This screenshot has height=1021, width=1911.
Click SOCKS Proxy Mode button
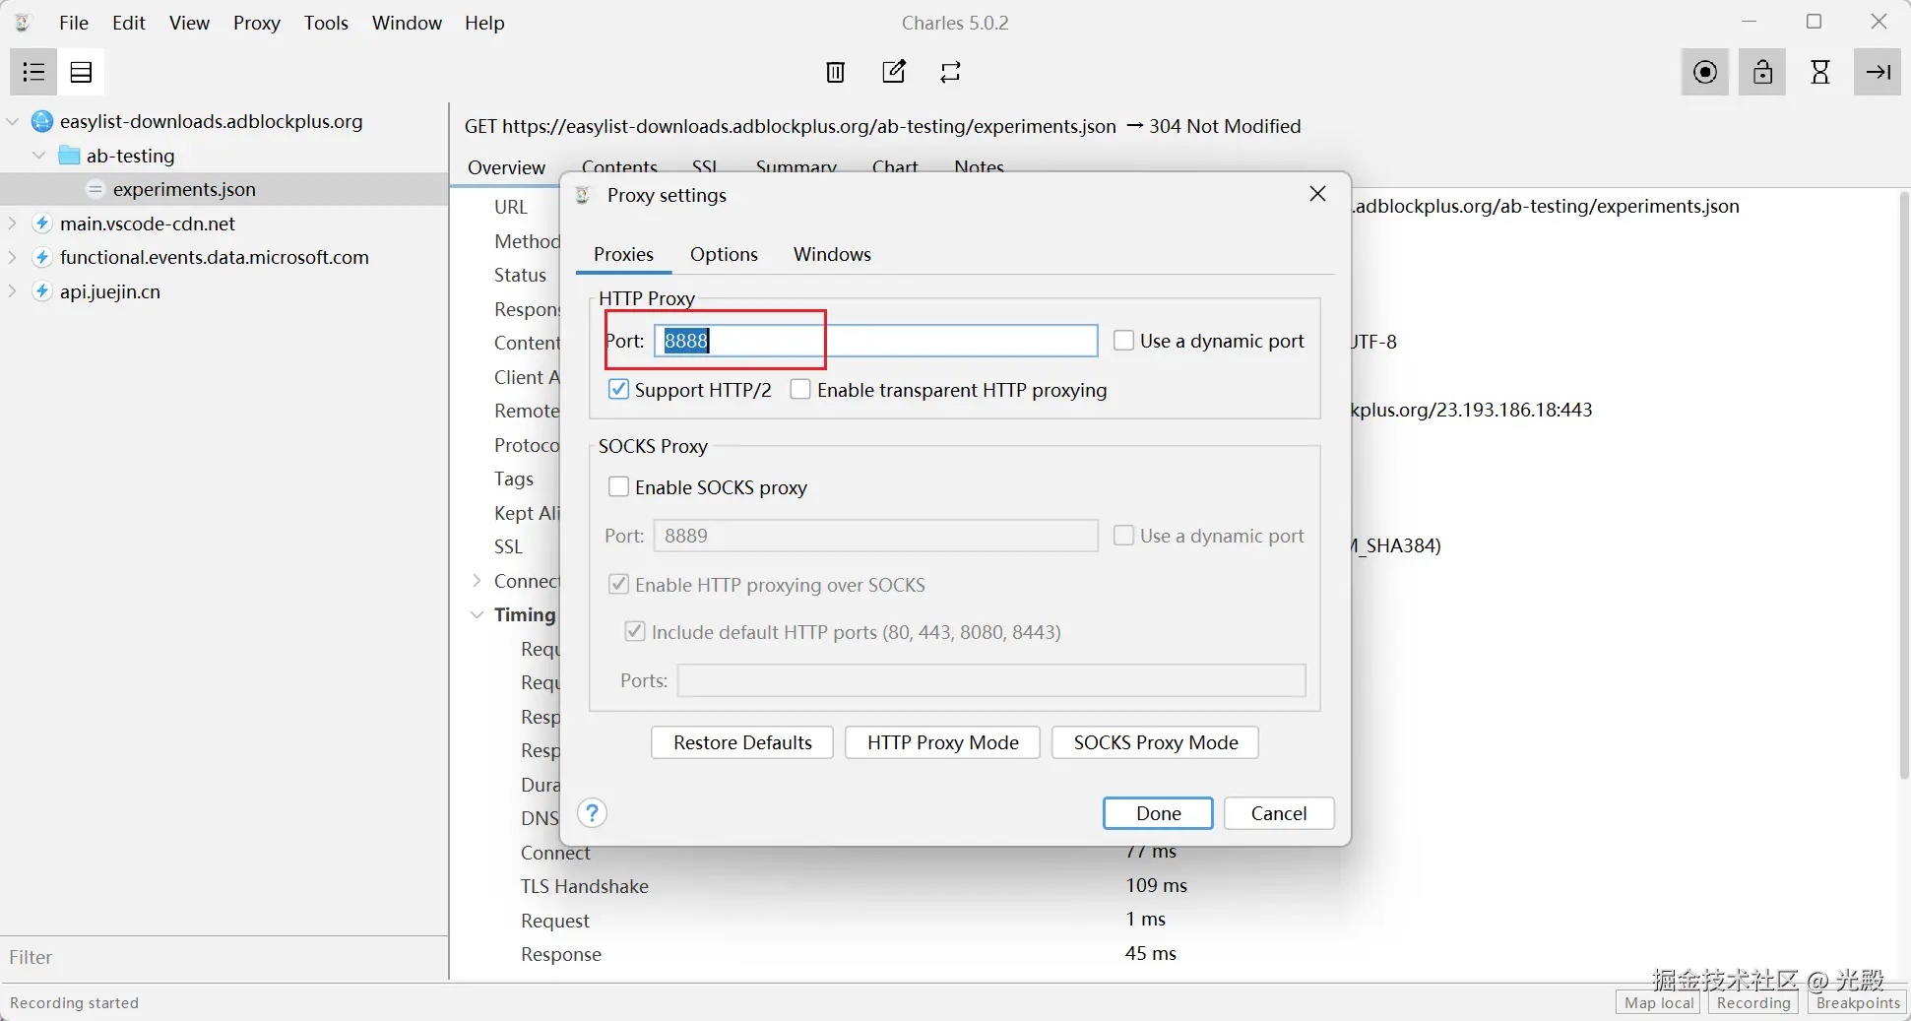coord(1155,742)
